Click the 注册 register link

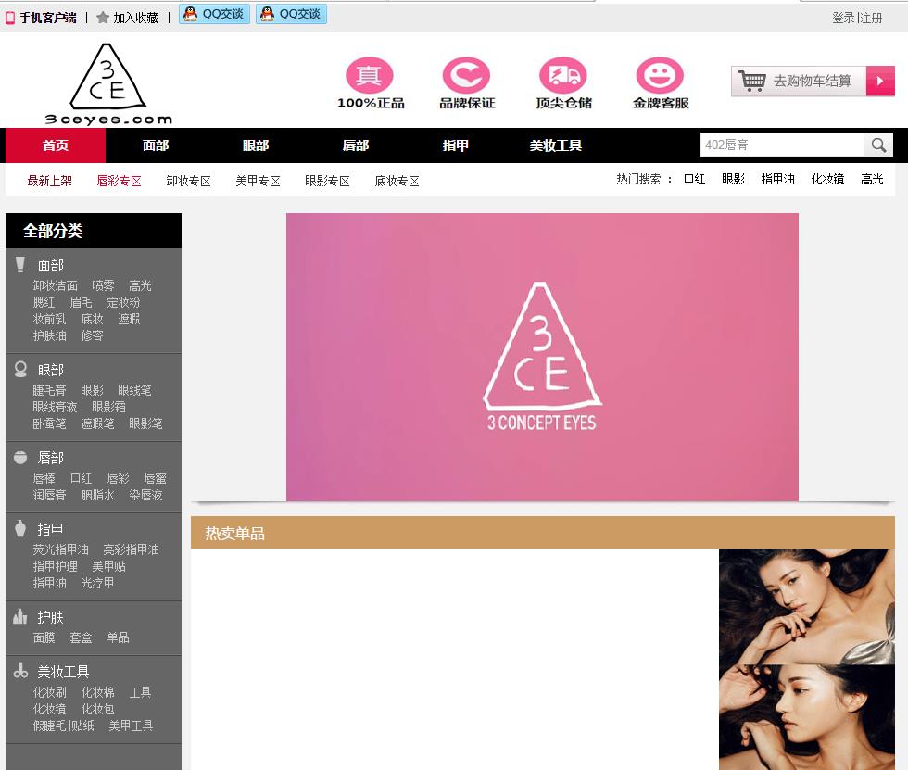(x=871, y=18)
